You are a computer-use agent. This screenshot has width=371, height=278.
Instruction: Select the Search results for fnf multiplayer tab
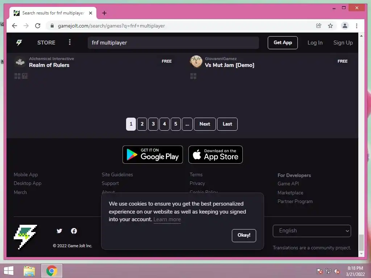53,13
